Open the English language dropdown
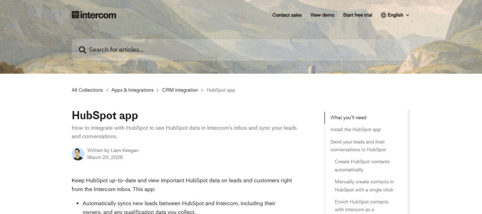The width and height of the screenshot is (482, 214). 395,15
